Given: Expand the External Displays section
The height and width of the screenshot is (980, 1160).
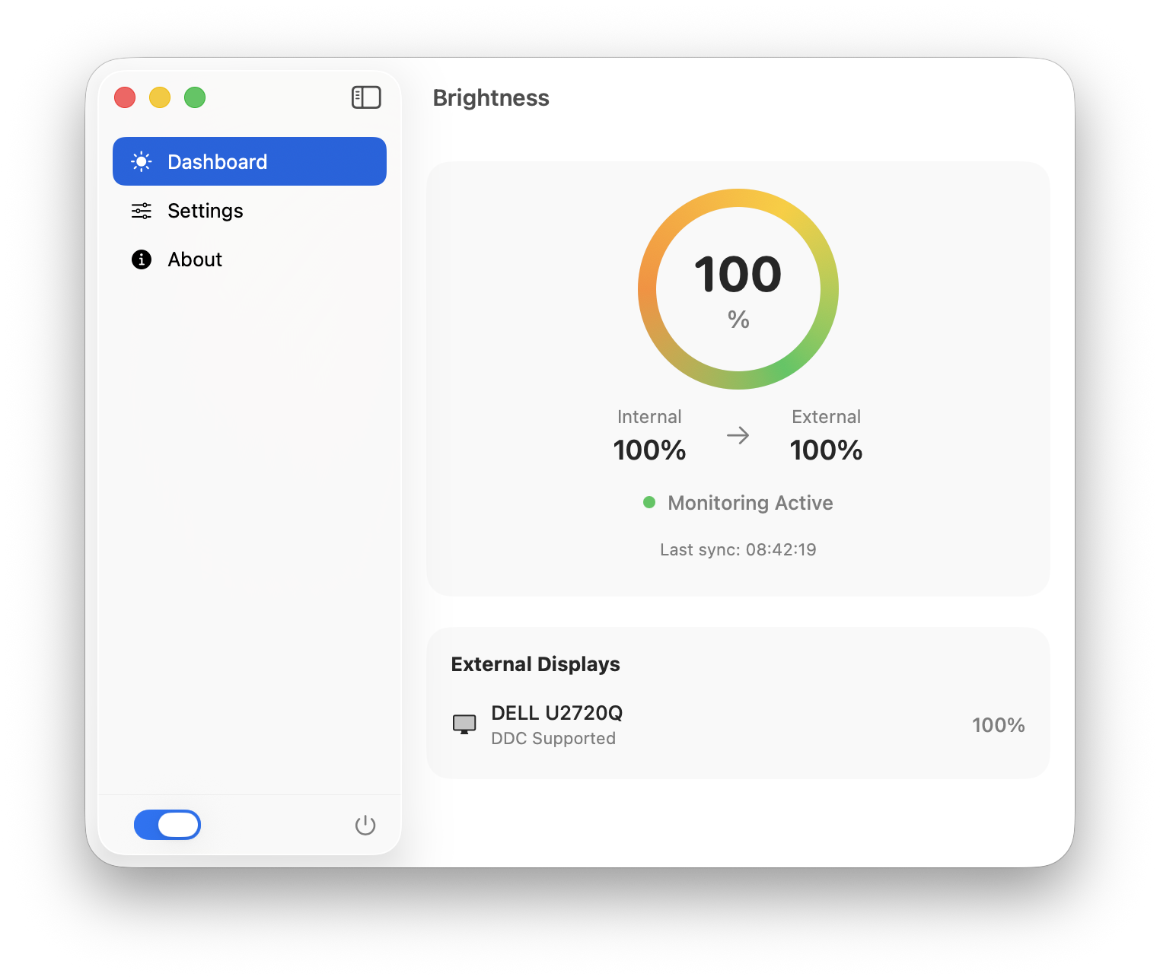Looking at the screenshot, I should pyautogui.click(x=535, y=663).
